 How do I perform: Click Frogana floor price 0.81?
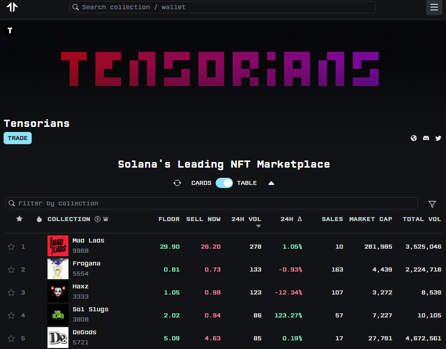tap(172, 270)
